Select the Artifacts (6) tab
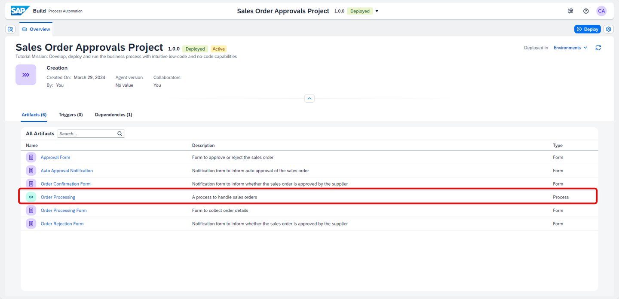Screen dimensions: 619x299 click(34, 115)
